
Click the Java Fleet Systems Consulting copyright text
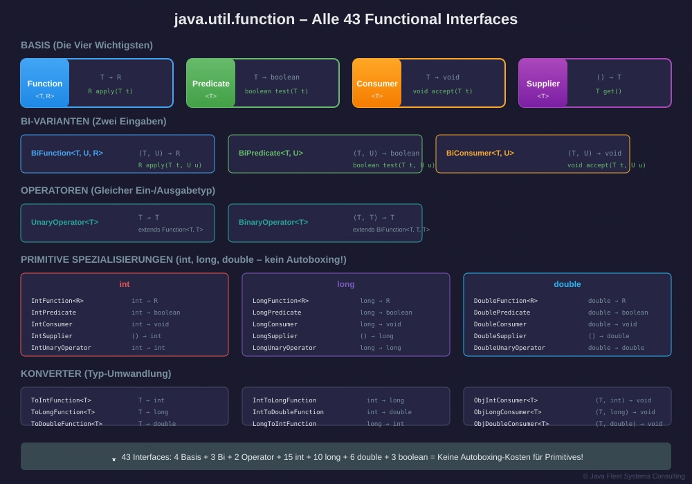point(633,476)
